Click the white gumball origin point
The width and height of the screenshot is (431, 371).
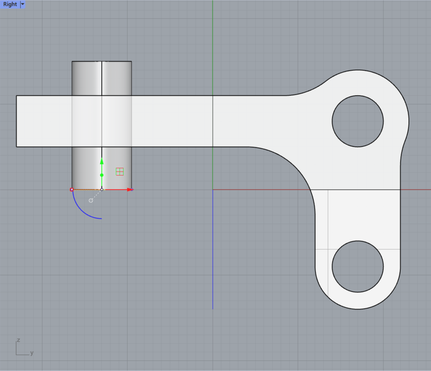[x=102, y=190]
